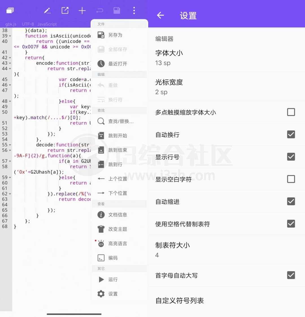Collapse code fold arrow at line 55

coord(10,145)
